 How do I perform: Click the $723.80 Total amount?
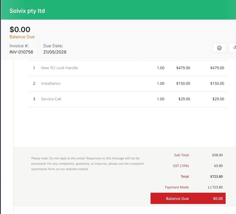pos(216,176)
